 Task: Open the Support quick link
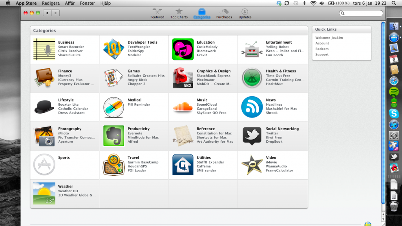(x=322, y=55)
